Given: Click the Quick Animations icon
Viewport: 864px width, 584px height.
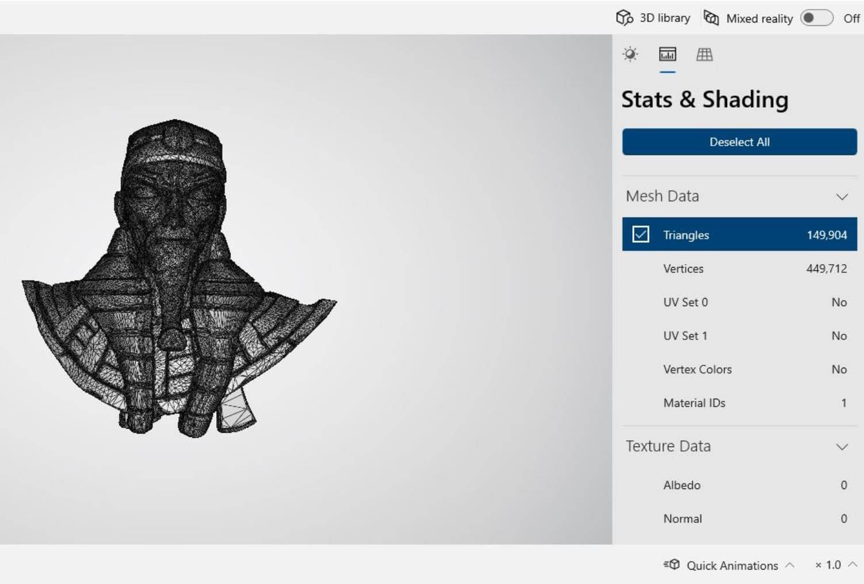Looking at the screenshot, I should pyautogui.click(x=671, y=565).
